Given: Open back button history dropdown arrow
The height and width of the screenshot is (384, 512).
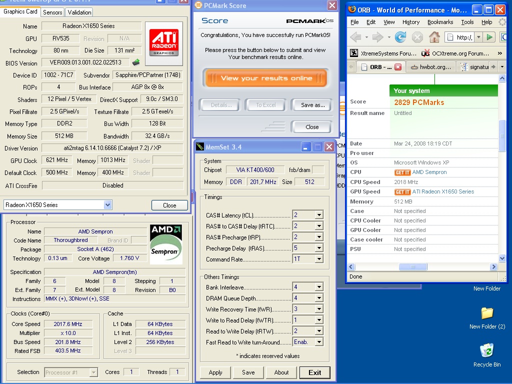Looking at the screenshot, I should (x=366, y=37).
